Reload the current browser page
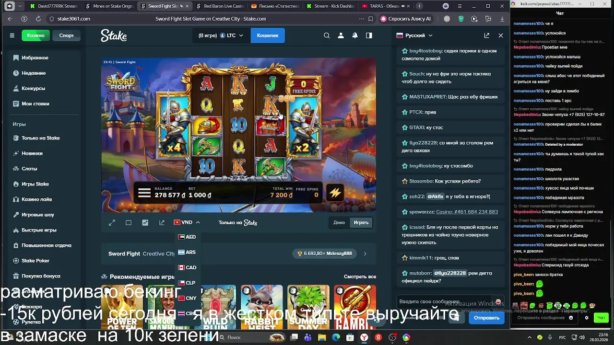614x345 pixels. pos(38,19)
